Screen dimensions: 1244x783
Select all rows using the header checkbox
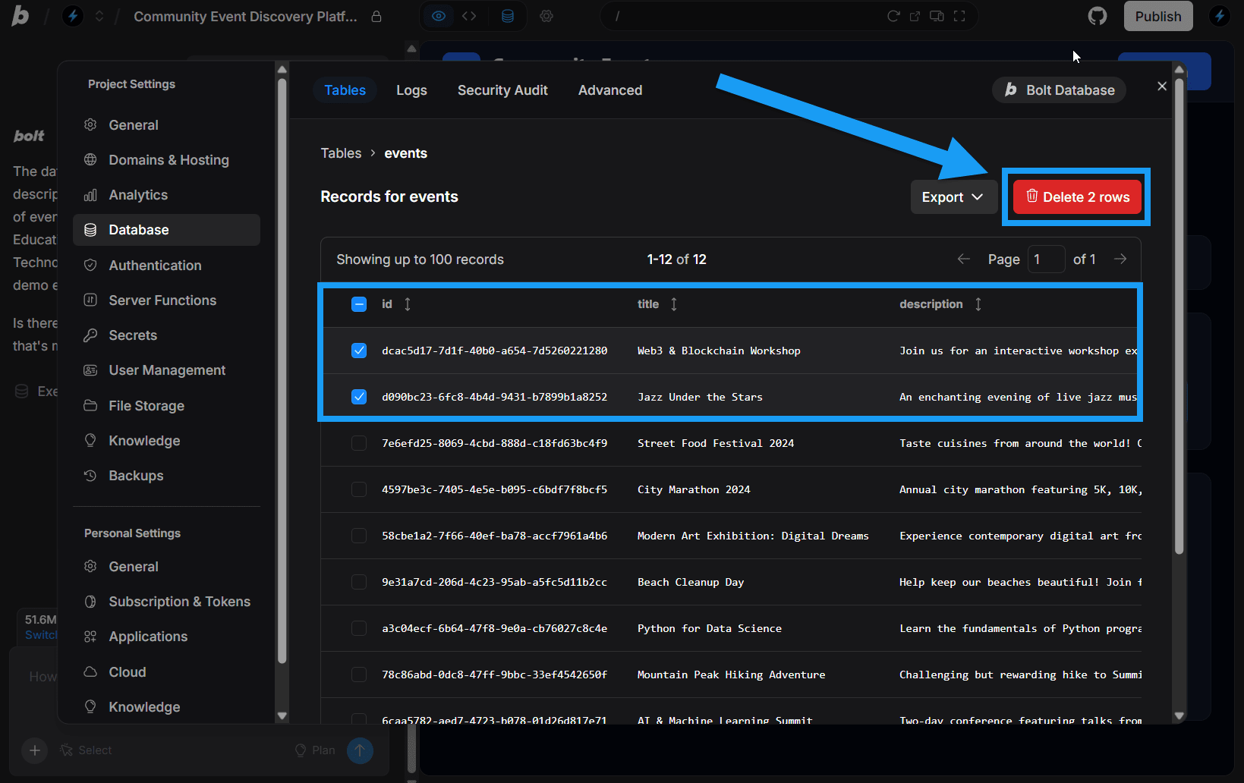(x=358, y=303)
